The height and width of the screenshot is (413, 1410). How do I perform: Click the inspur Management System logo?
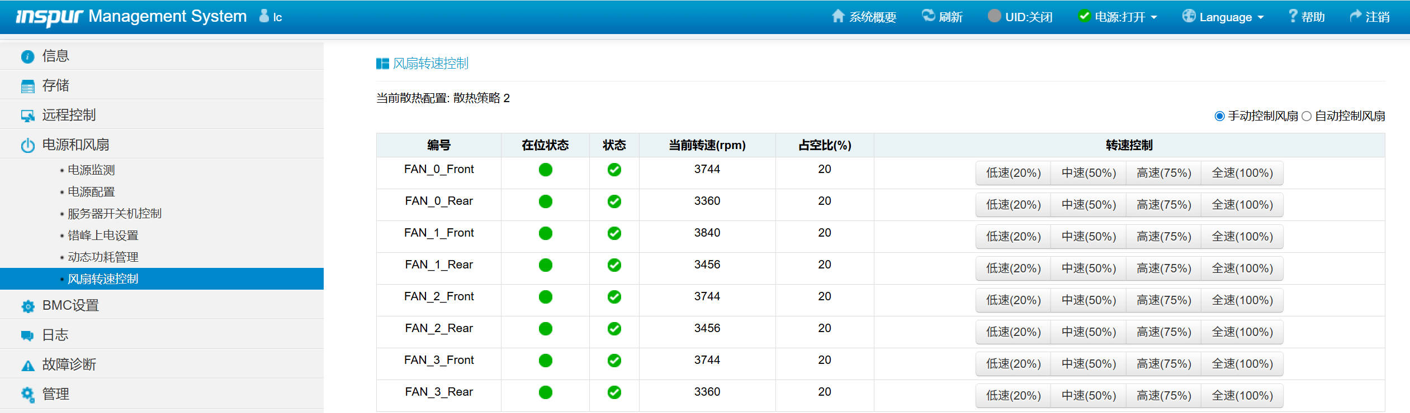point(131,17)
